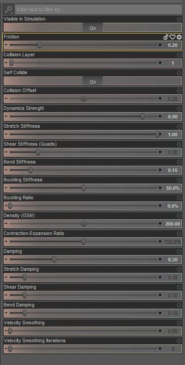Click the Density value 200.00

[173, 224]
